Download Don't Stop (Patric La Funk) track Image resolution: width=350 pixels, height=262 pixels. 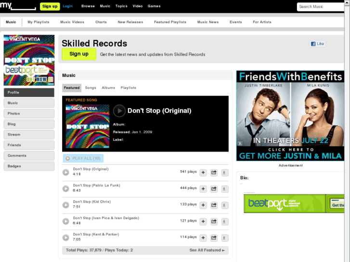pos(224,189)
